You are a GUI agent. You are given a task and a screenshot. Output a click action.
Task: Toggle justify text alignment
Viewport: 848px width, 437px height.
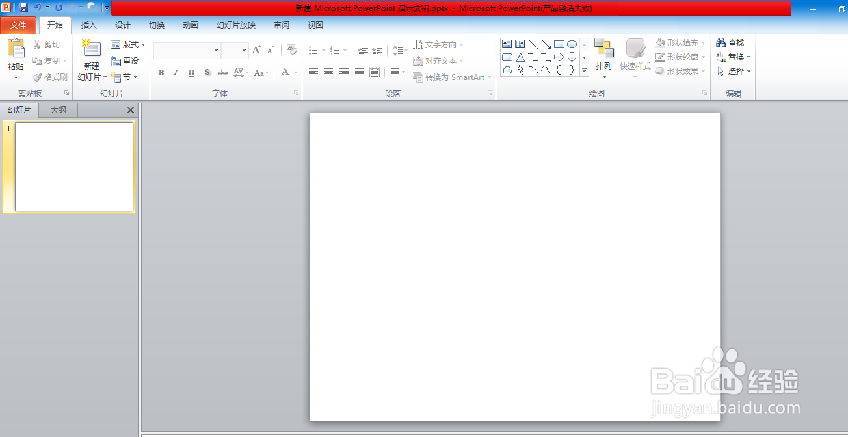click(x=360, y=72)
